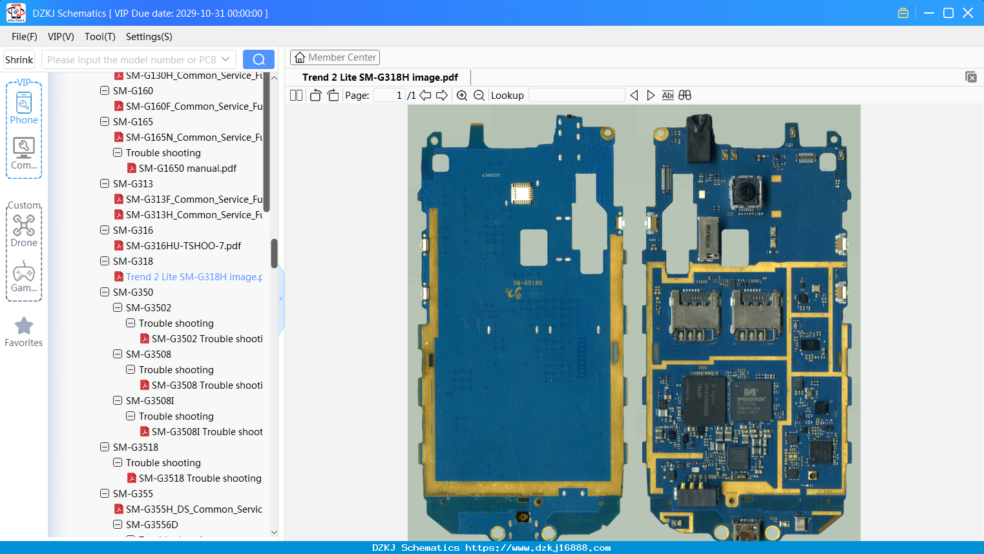Select SM-G355H_DS_Common_Service file
This screenshot has height=554, width=984.
(188, 509)
